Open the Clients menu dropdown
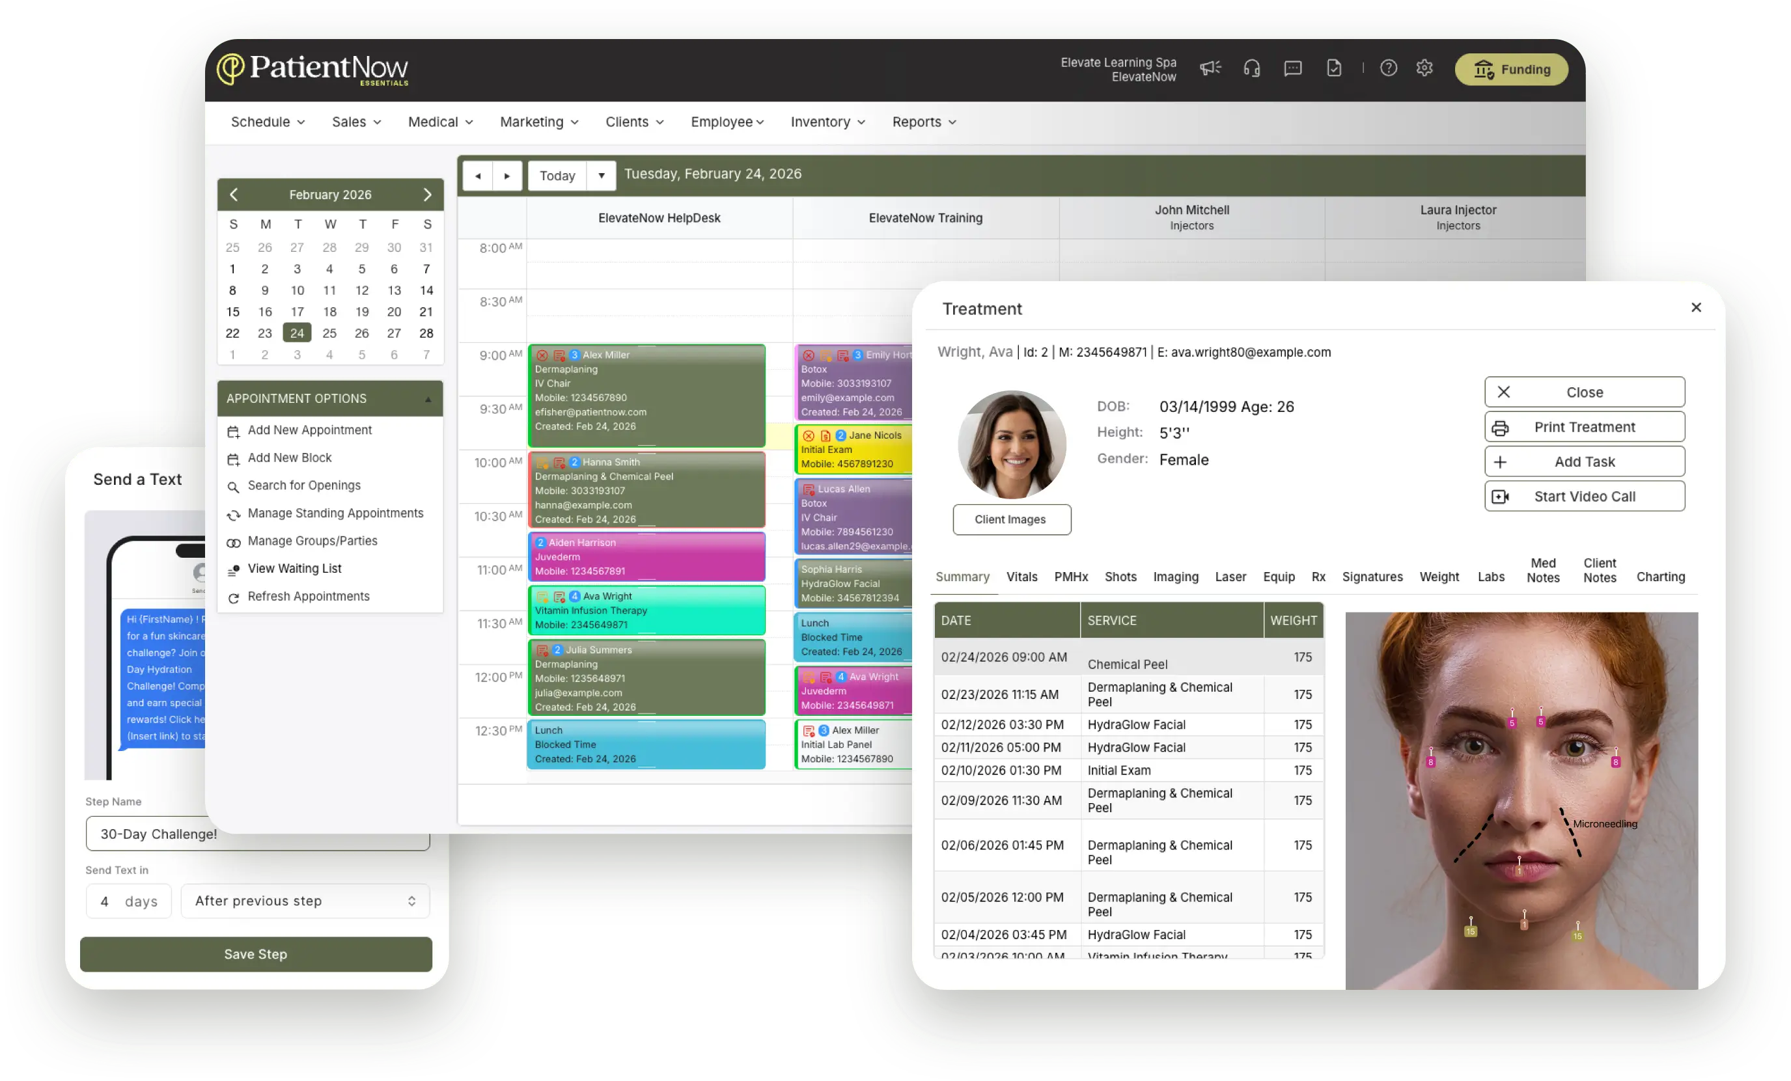The height and width of the screenshot is (1081, 1791). [635, 122]
